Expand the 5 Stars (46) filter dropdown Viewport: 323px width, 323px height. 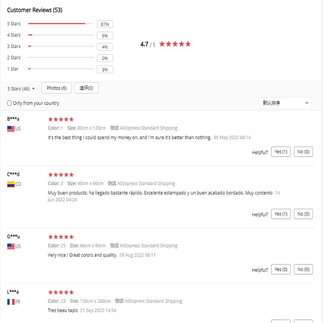21,89
